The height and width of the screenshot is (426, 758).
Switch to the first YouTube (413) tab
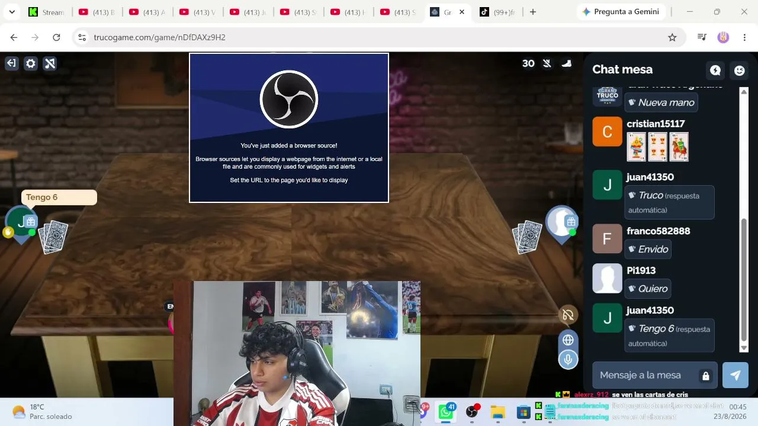coord(97,12)
